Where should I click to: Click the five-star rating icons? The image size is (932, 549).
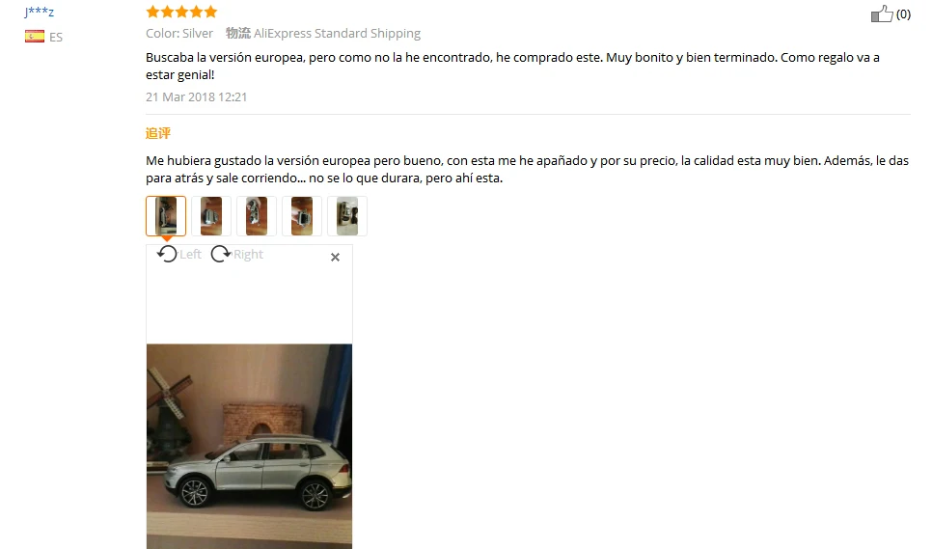[182, 12]
